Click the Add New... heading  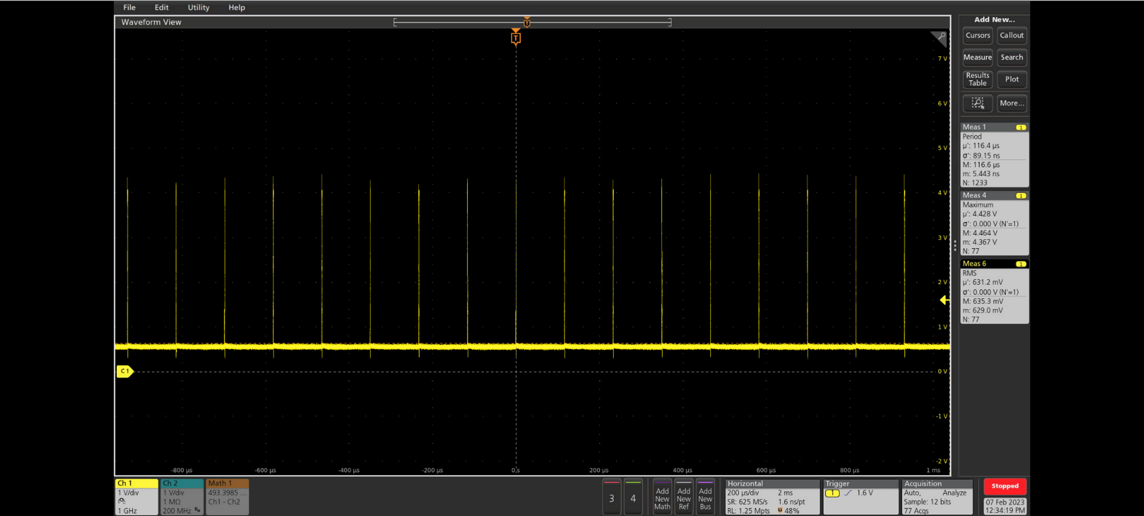click(994, 19)
